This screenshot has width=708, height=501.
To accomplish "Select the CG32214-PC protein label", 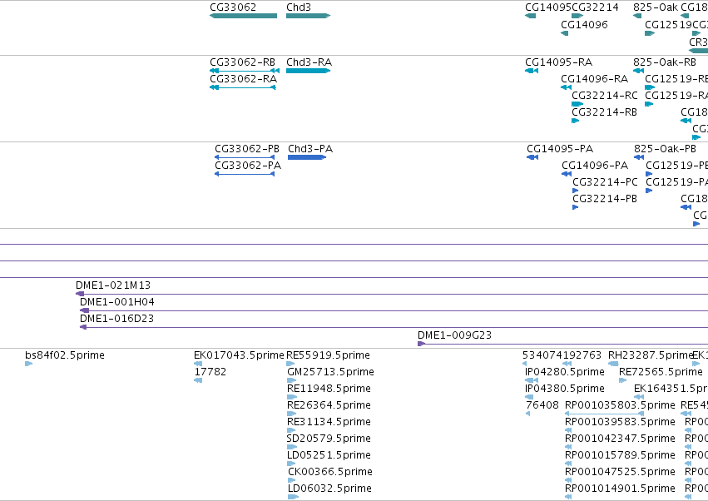I will tap(605, 182).
